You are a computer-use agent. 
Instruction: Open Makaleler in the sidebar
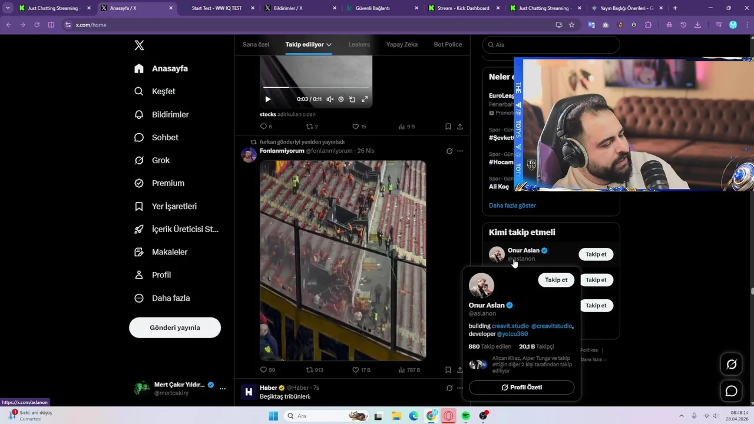pos(161,252)
